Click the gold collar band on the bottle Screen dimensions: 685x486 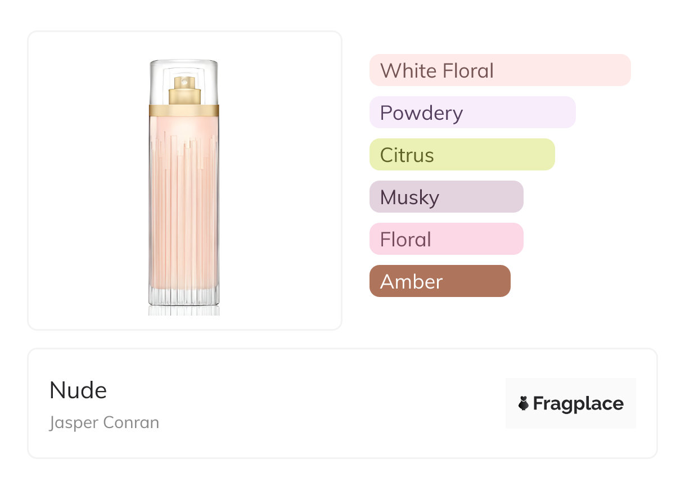coord(184,110)
